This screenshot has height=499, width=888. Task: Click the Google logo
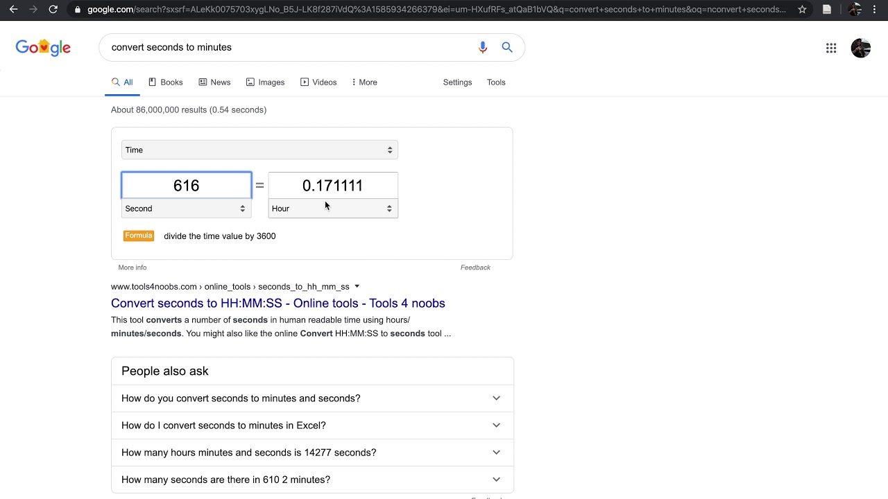[x=43, y=47]
